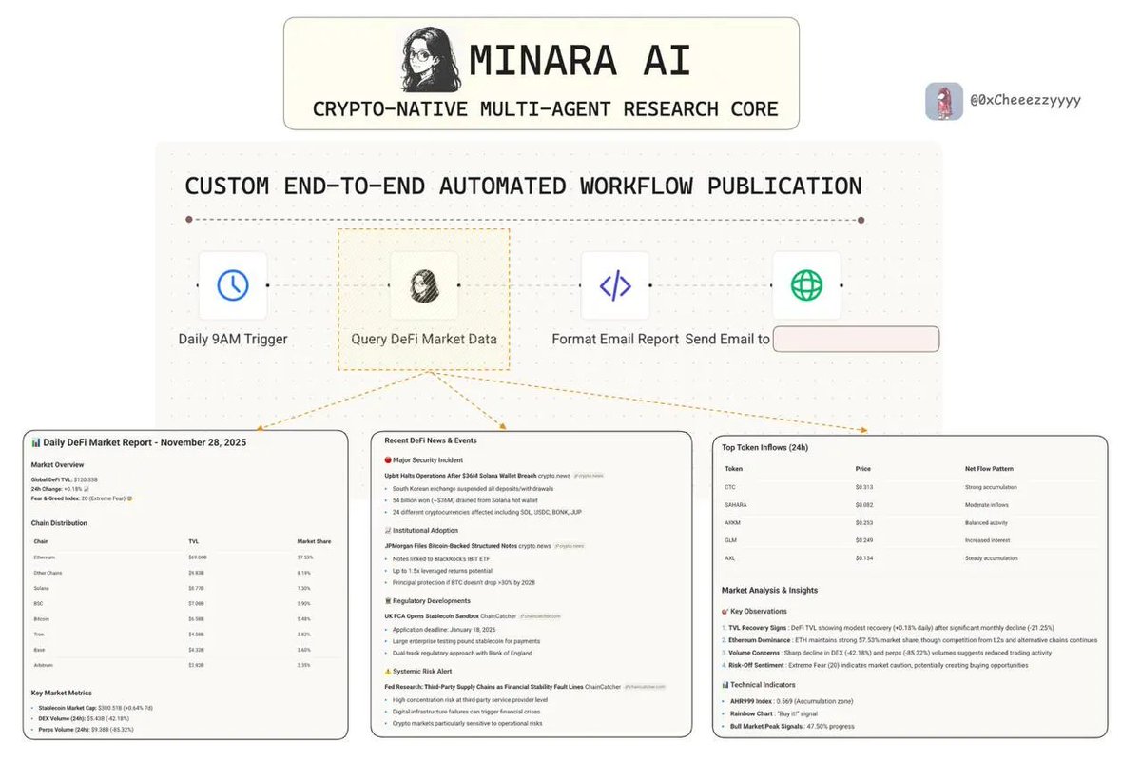1141x762 pixels.
Task: Click the warning icon beside Systemic Risk Alert
Action: [x=388, y=671]
